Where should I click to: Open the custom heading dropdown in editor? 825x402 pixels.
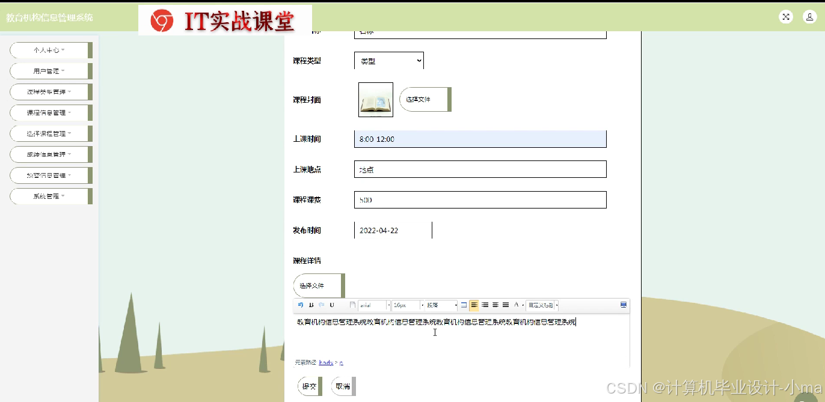click(542, 305)
